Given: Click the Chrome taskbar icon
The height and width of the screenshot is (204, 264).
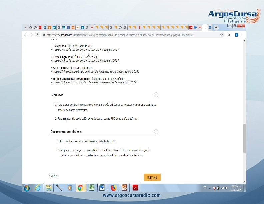Looking at the screenshot, I should coord(80,188).
